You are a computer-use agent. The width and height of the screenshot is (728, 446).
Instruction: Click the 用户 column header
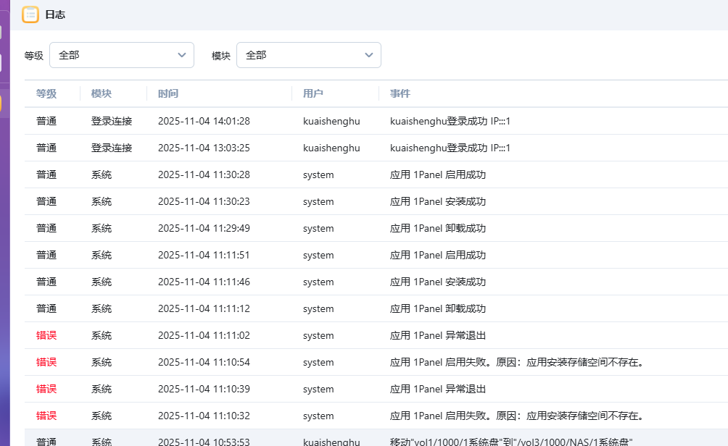point(313,93)
